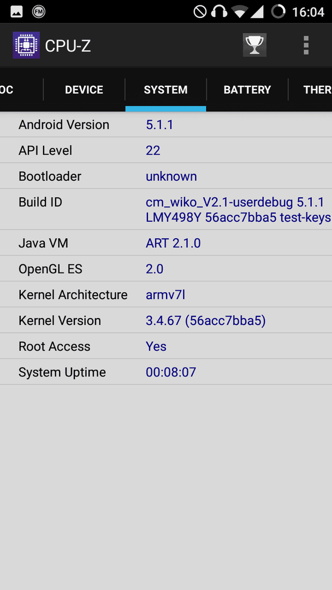The image size is (332, 590).
Task: Switch to the BATTERY tab
Action: point(247,90)
